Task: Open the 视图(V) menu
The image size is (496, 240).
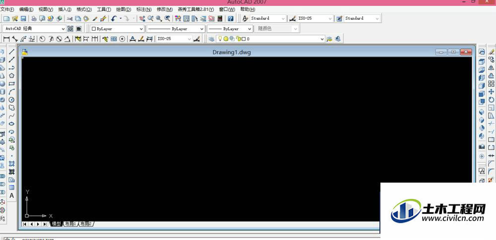Action: tap(46, 9)
